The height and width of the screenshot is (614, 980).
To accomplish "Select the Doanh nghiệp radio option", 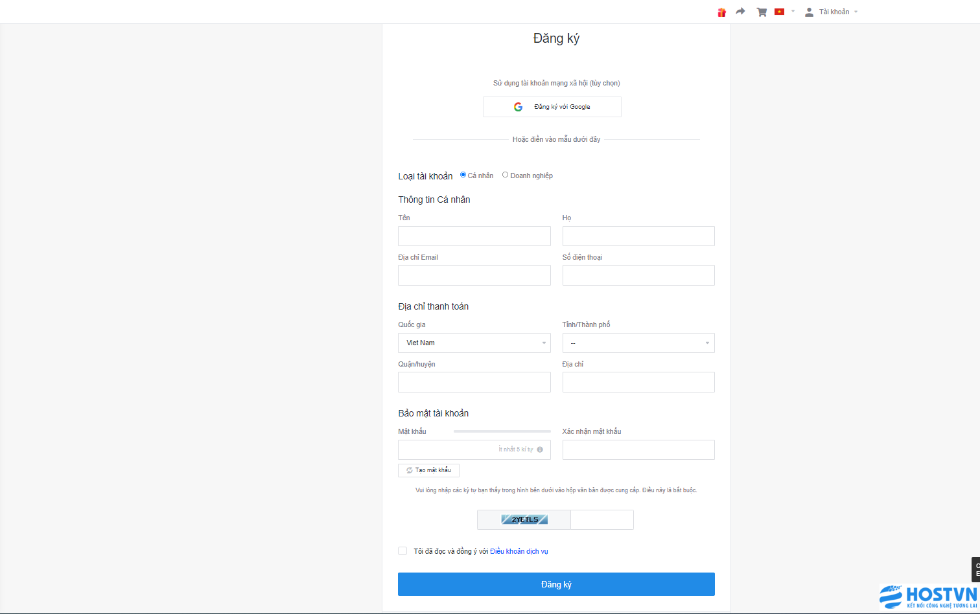I will pos(506,175).
